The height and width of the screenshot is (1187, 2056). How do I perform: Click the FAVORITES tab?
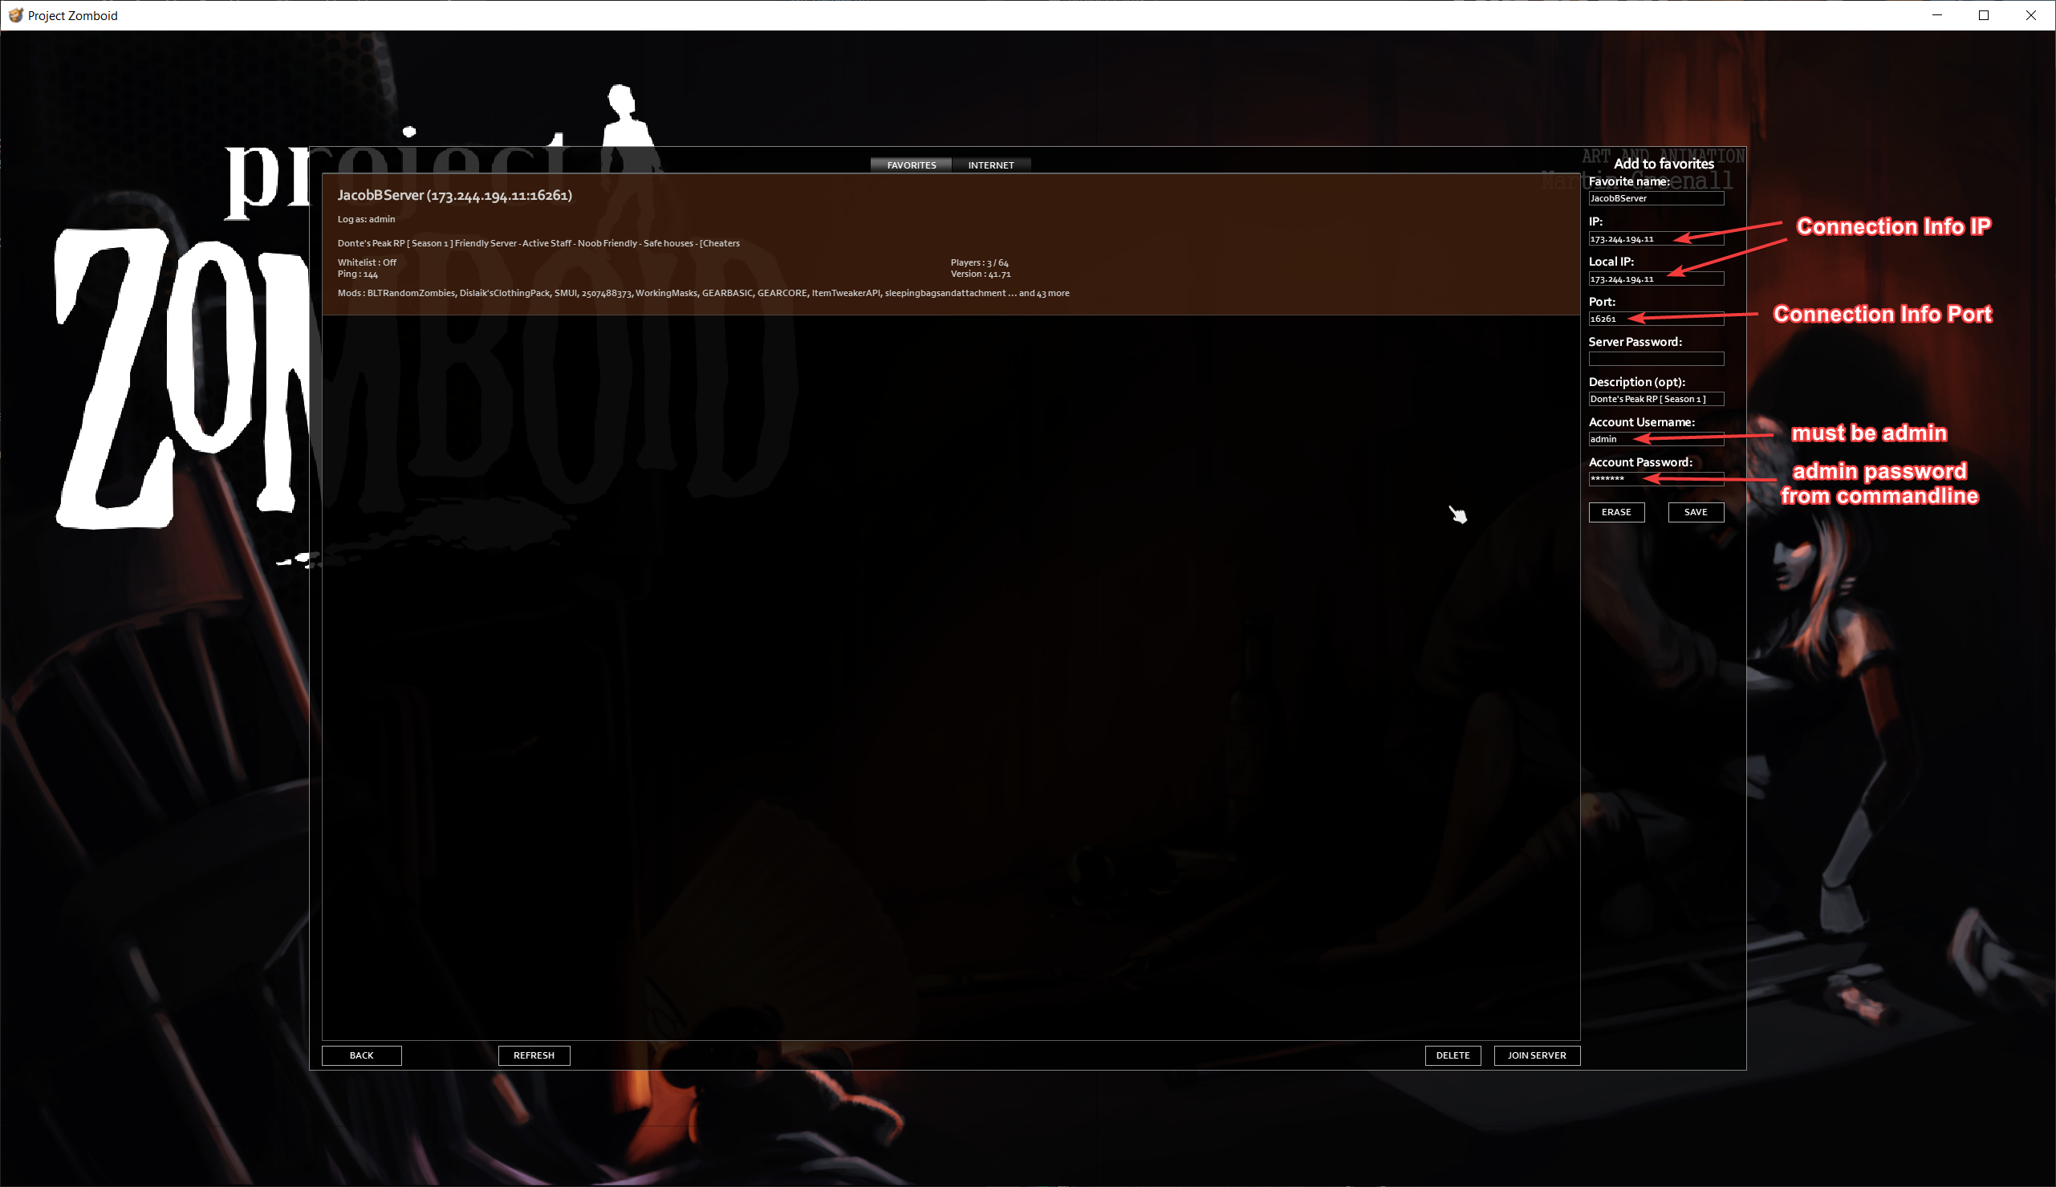(910, 164)
